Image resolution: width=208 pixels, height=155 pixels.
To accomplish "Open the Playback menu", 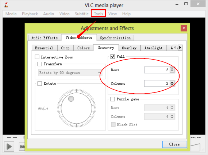I will click(30, 14).
